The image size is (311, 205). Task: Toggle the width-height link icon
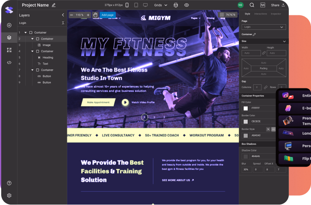264,53
